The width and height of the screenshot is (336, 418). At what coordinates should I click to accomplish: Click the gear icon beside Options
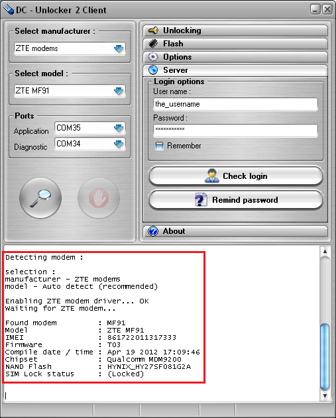pyautogui.click(x=153, y=57)
